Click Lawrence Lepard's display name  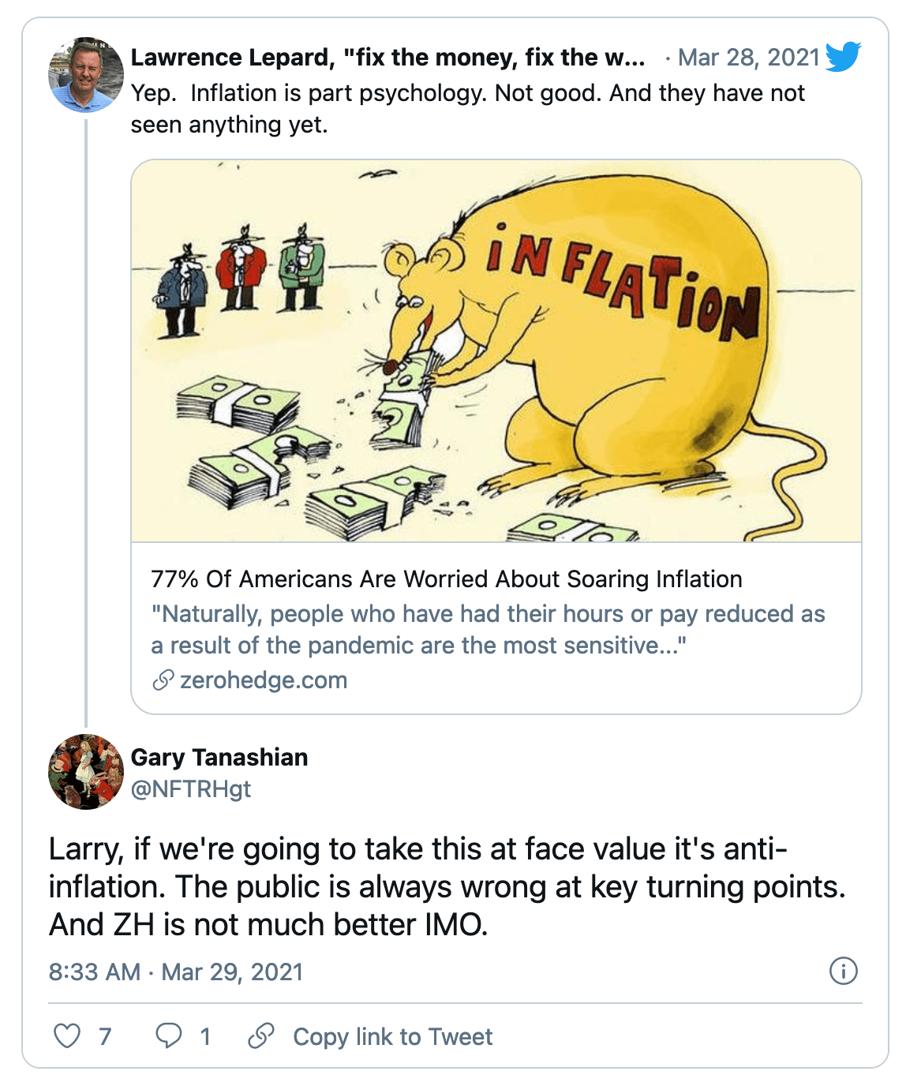click(x=388, y=57)
